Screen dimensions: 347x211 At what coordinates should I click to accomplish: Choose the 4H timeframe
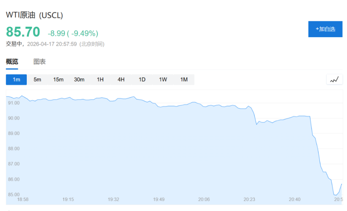pyautogui.click(x=121, y=80)
